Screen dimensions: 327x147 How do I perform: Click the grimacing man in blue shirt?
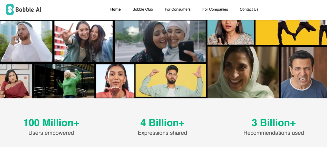point(304,72)
